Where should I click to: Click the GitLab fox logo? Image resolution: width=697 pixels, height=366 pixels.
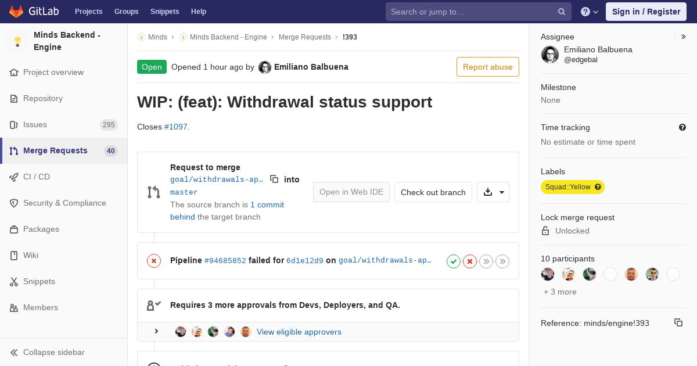[x=16, y=12]
